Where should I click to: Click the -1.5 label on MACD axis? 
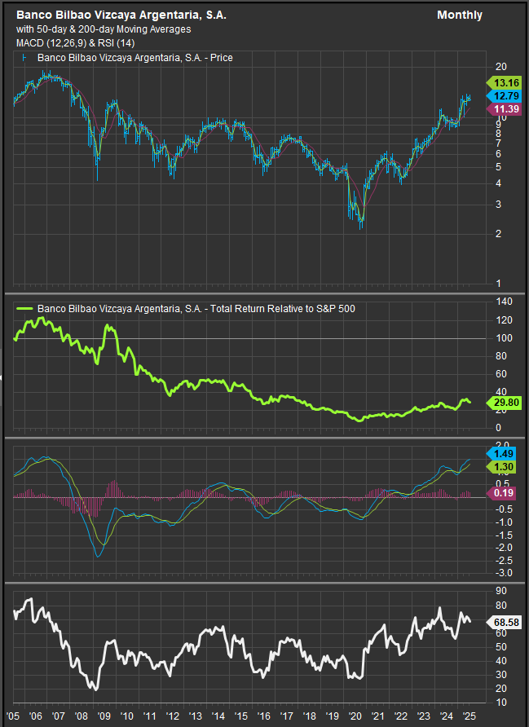tap(504, 535)
